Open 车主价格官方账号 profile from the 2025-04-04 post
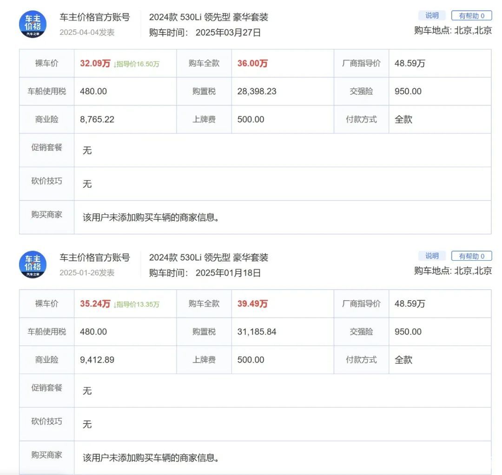Viewport: 502px width, 475px height. click(94, 18)
